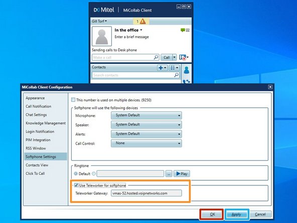
Task: Focus the Make a call field
Action: [x=125, y=57]
